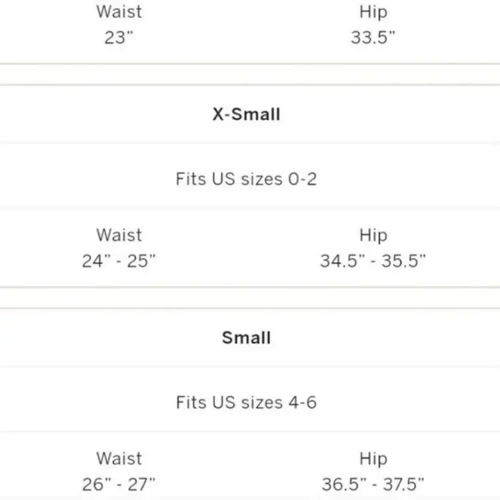Screen dimensions: 500x500
Task: Select the 36.5" hip value for Small
Action: pyautogui.click(x=343, y=484)
